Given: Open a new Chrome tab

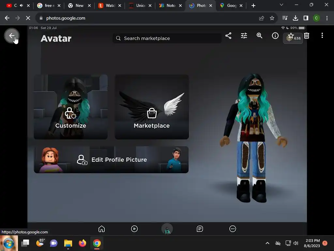Looking at the screenshot, I should 253,6.
